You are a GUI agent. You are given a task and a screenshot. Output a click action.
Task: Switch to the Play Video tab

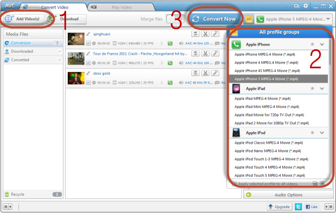(121, 7)
